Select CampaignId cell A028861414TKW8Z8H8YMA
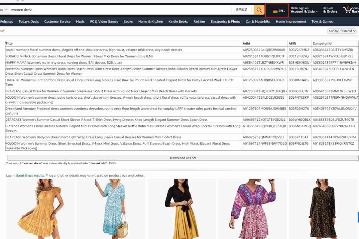The width and height of the screenshot is (359, 239). pyautogui.click(x=334, y=137)
